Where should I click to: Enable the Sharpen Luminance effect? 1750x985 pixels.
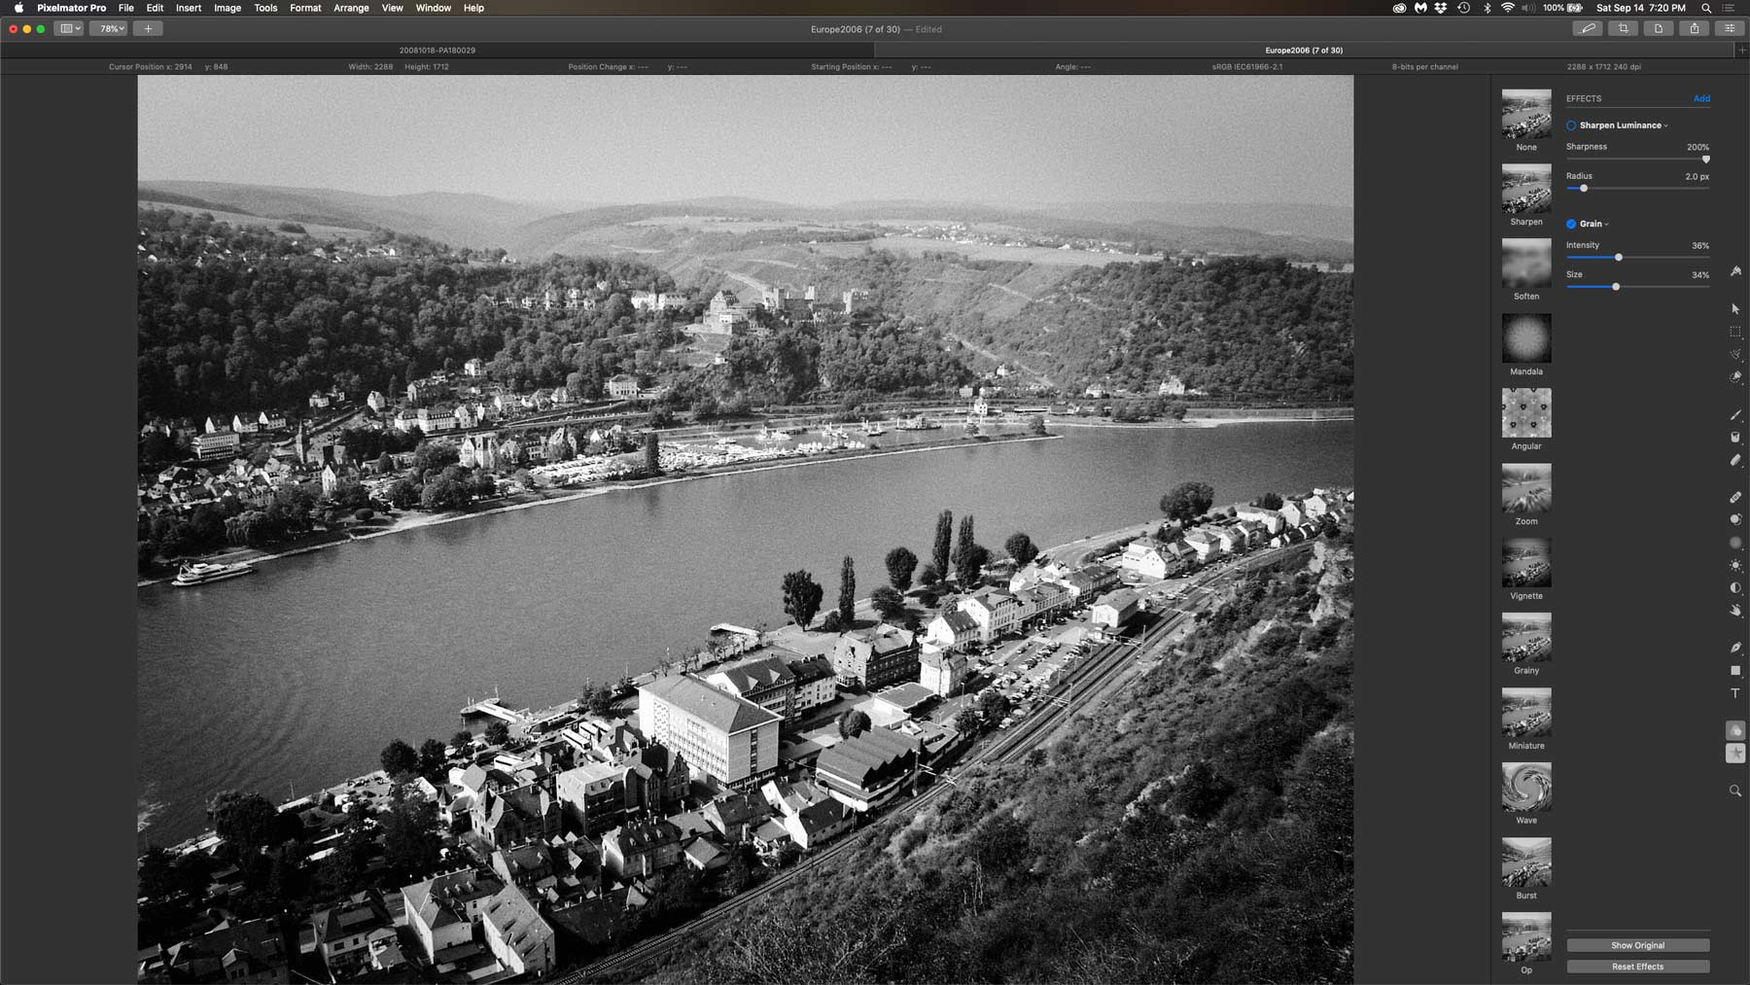click(1571, 125)
